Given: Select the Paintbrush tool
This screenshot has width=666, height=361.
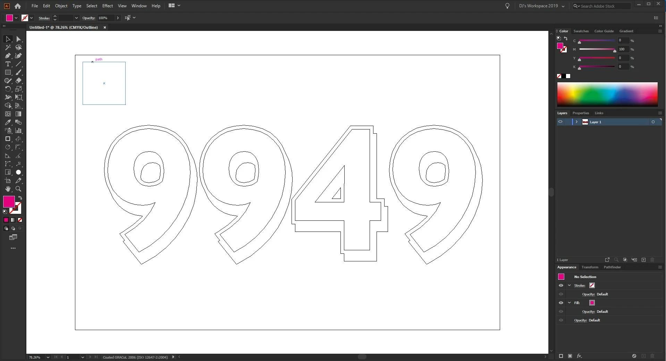Looking at the screenshot, I should pos(18,73).
